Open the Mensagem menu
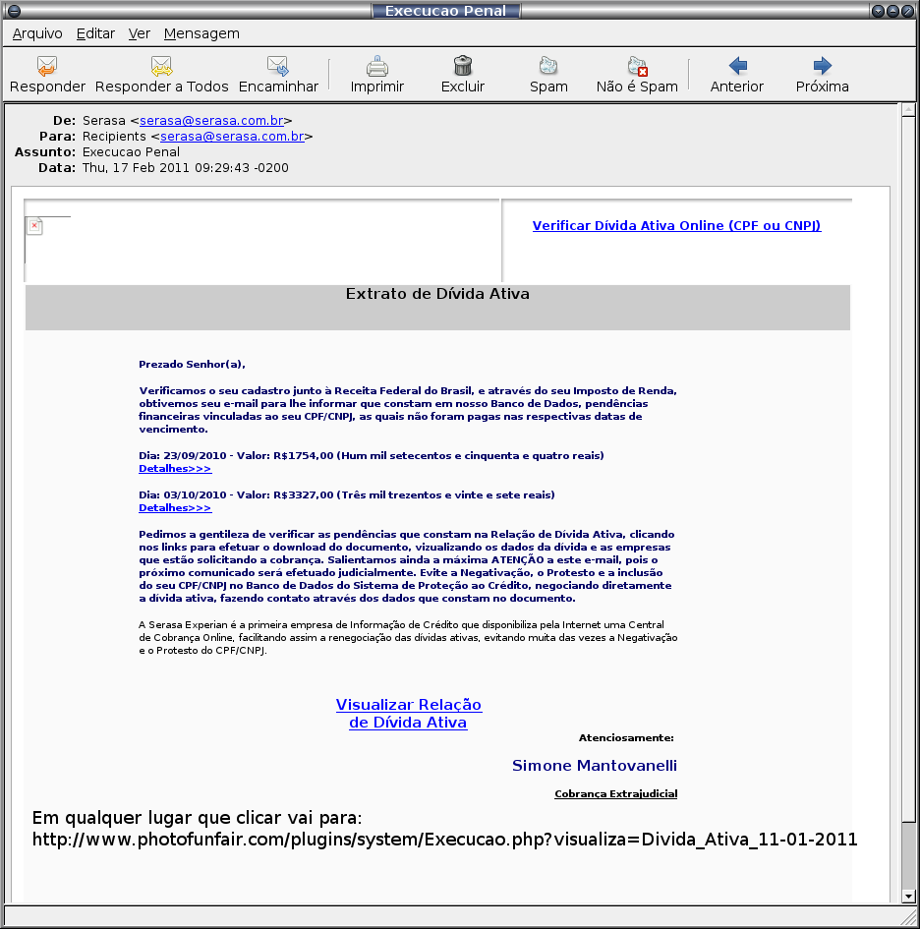The image size is (920, 929). pyautogui.click(x=201, y=33)
